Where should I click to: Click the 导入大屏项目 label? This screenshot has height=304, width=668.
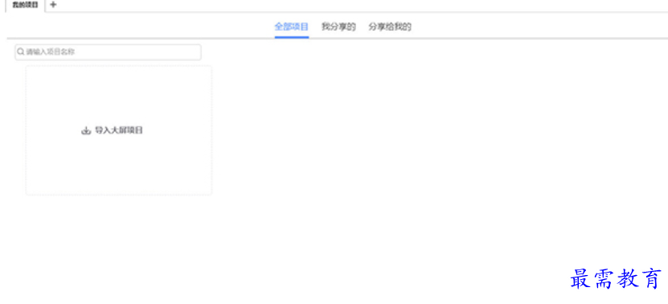click(x=118, y=130)
